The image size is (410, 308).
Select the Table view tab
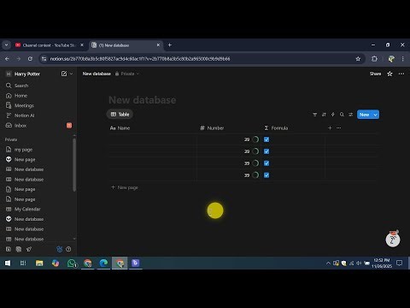point(120,115)
